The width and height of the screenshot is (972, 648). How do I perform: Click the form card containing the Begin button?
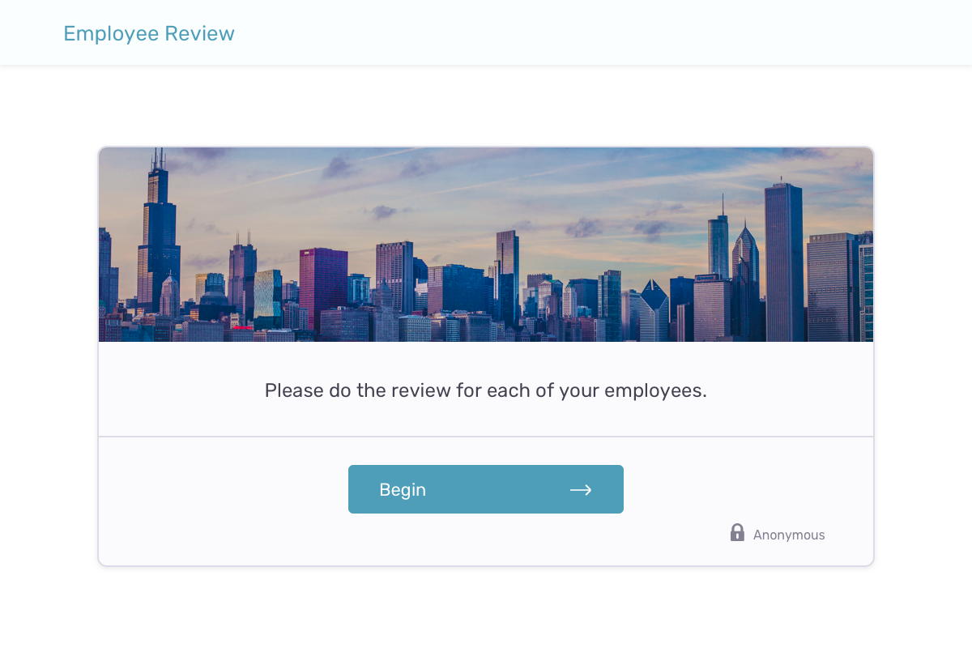(x=486, y=356)
